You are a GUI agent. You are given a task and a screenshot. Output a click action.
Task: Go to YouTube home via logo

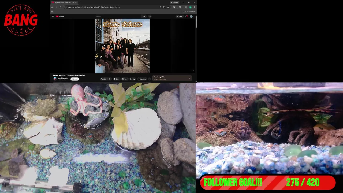click(60, 16)
